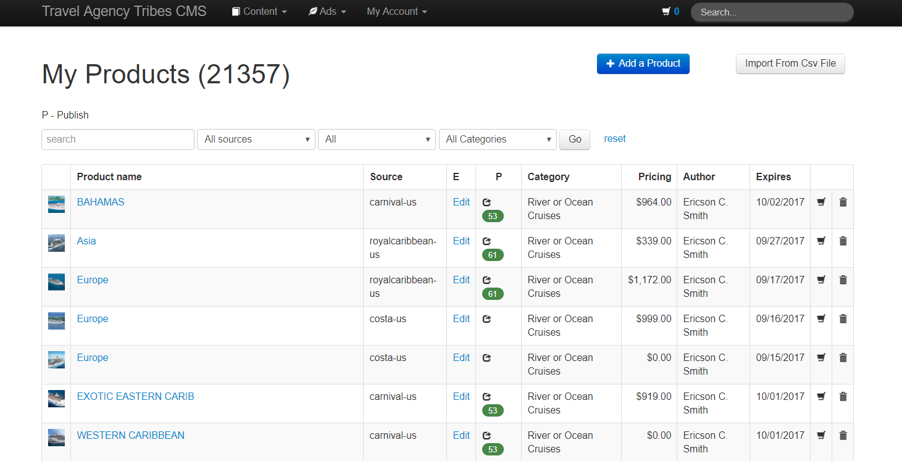This screenshot has width=902, height=461.
Task: Click publish share icon for BAHAMAS row
Action: [x=486, y=202]
